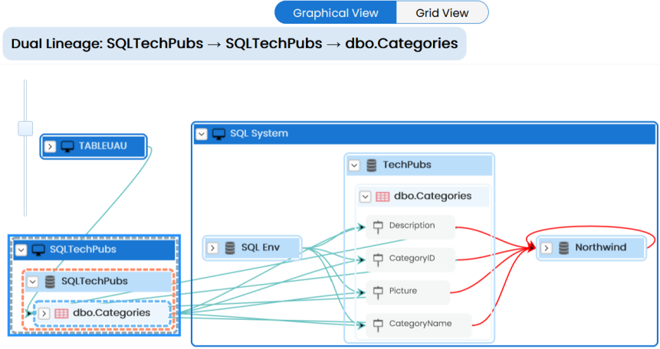
Task: Click the Northwind database icon
Action: (564, 247)
